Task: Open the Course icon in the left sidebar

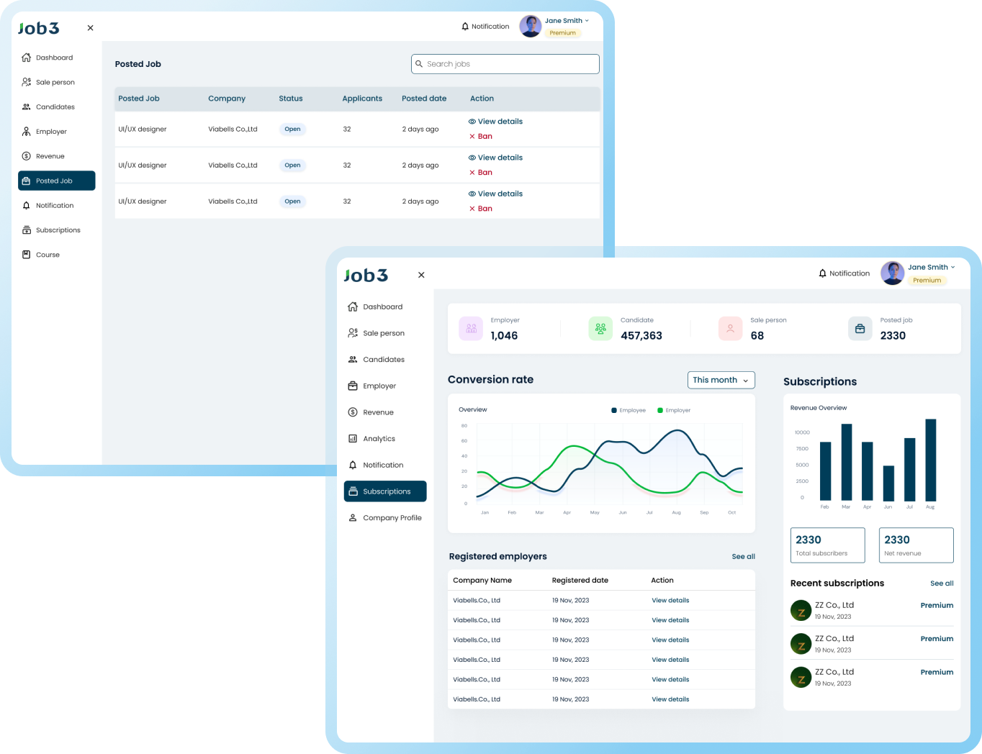Action: pos(27,255)
